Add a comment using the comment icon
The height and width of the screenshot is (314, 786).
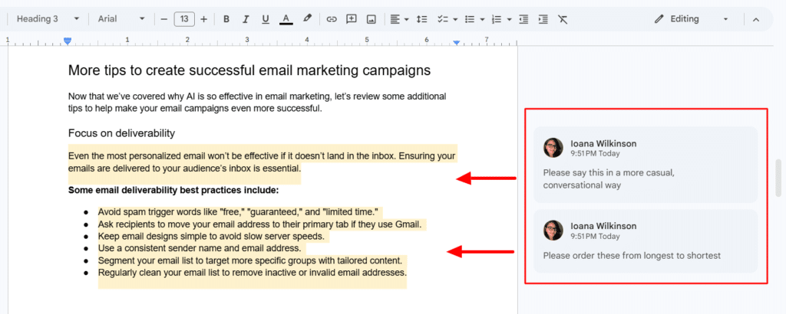[352, 19]
